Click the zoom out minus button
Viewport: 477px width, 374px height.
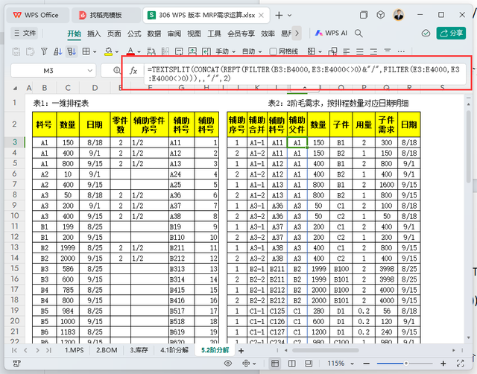pyautogui.click(x=366, y=364)
